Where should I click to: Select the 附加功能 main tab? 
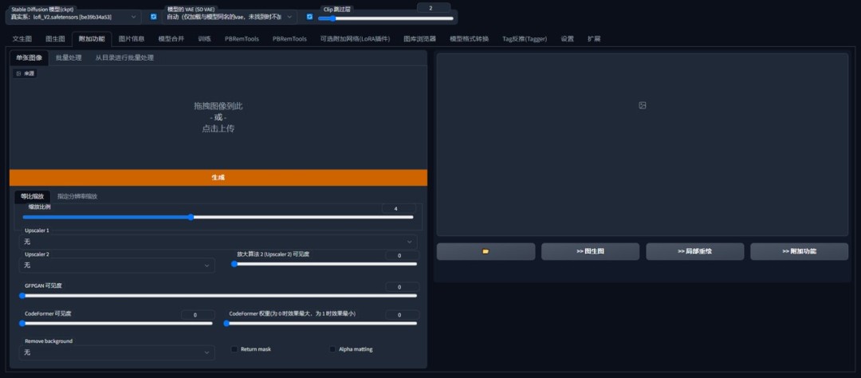tap(92, 39)
